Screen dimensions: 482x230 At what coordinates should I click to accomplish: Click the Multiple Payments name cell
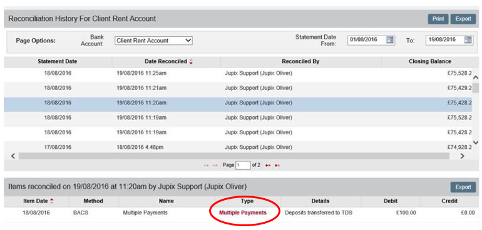click(145, 212)
